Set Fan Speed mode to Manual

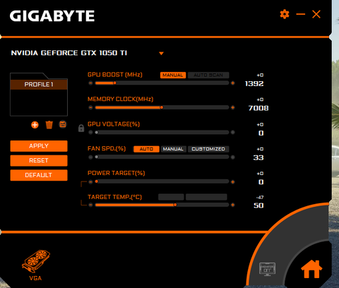pyautogui.click(x=173, y=149)
